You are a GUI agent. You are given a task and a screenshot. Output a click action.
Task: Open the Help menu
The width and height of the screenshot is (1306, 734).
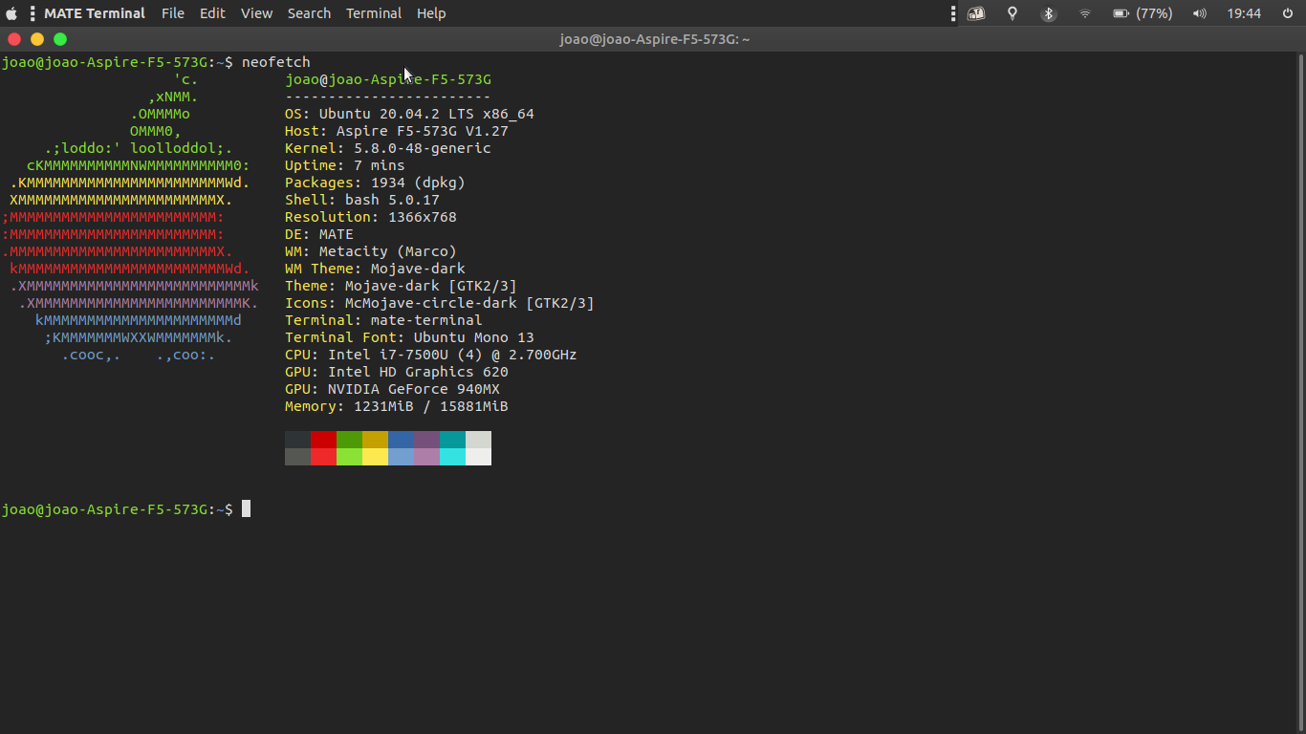tap(431, 13)
